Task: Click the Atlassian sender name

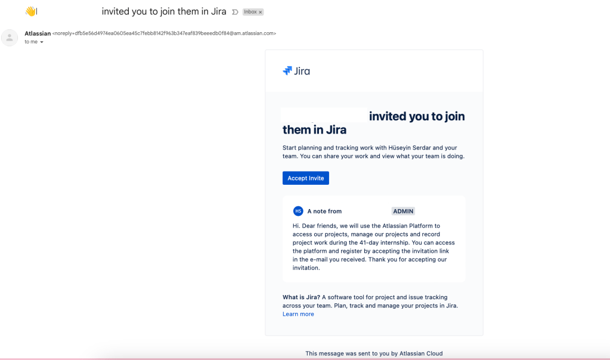Action: [38, 33]
